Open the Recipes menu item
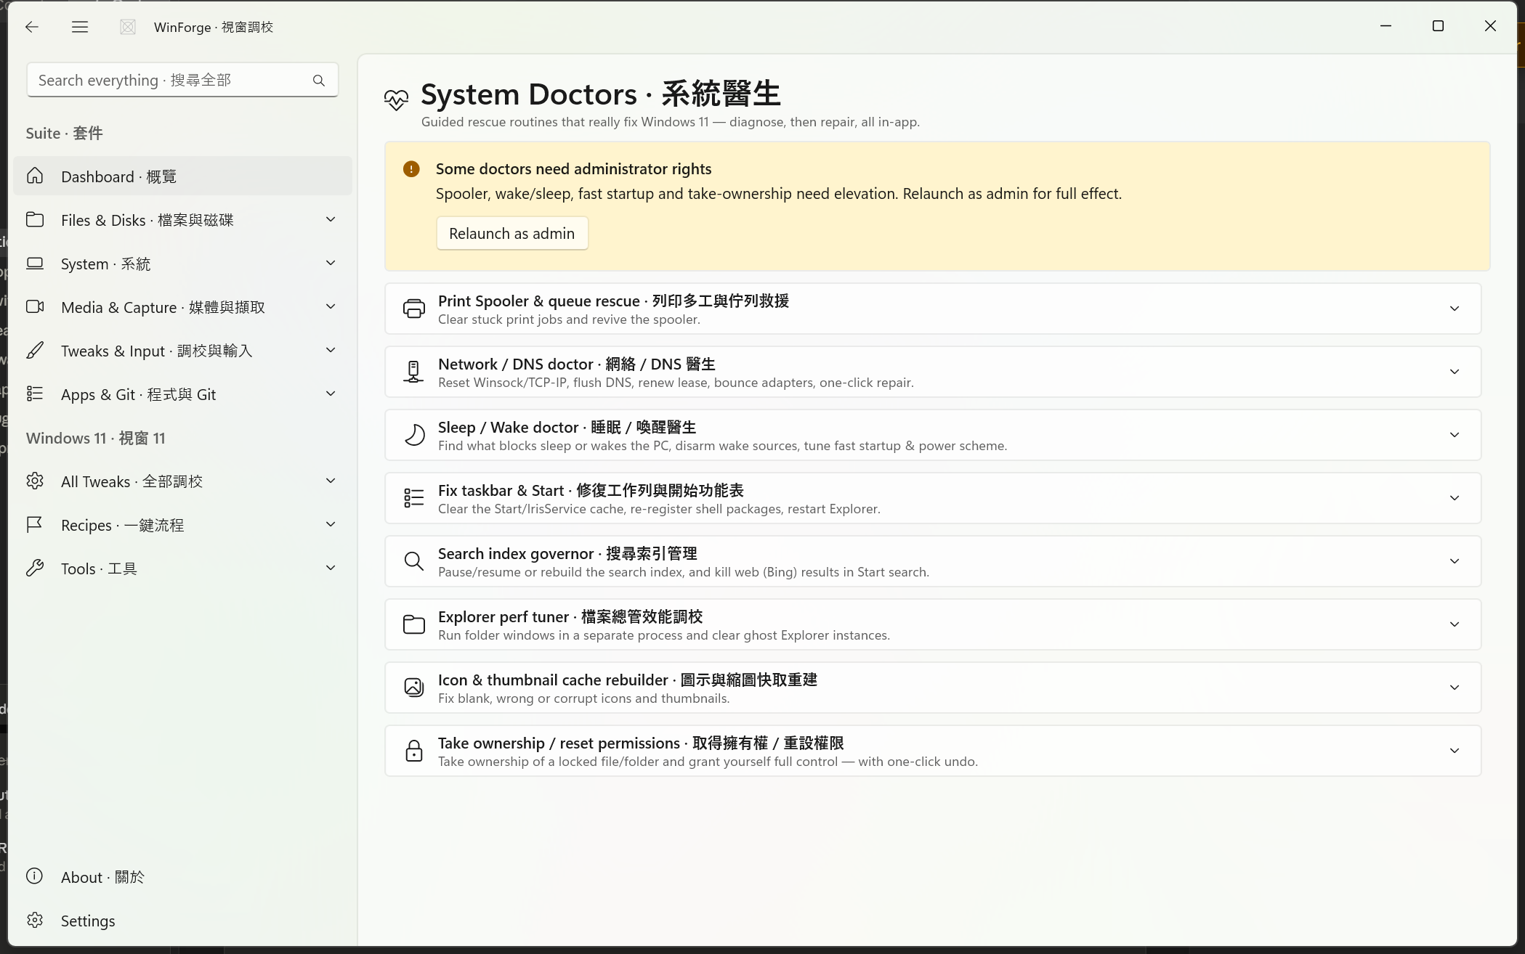The image size is (1525, 954). click(x=182, y=524)
